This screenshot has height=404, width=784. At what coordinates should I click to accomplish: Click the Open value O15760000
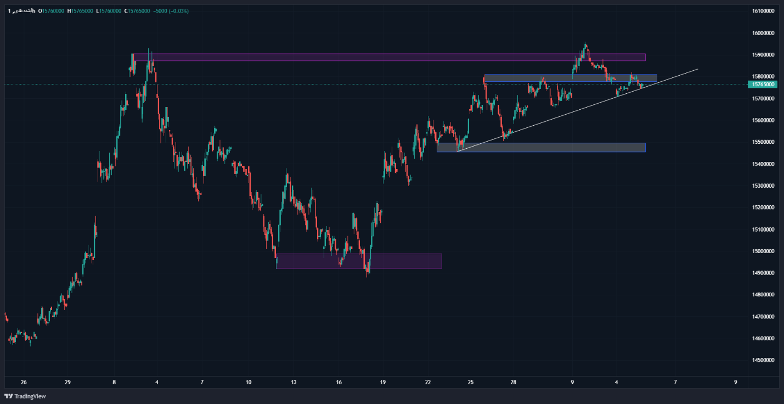point(51,11)
